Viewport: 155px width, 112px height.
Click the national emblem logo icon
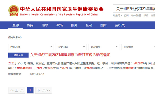(14, 11)
